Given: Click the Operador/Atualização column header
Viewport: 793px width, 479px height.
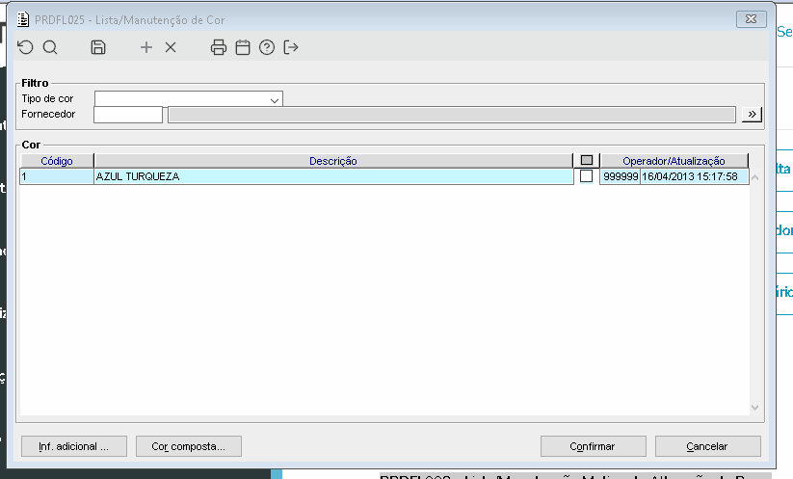Looking at the screenshot, I should (x=674, y=161).
